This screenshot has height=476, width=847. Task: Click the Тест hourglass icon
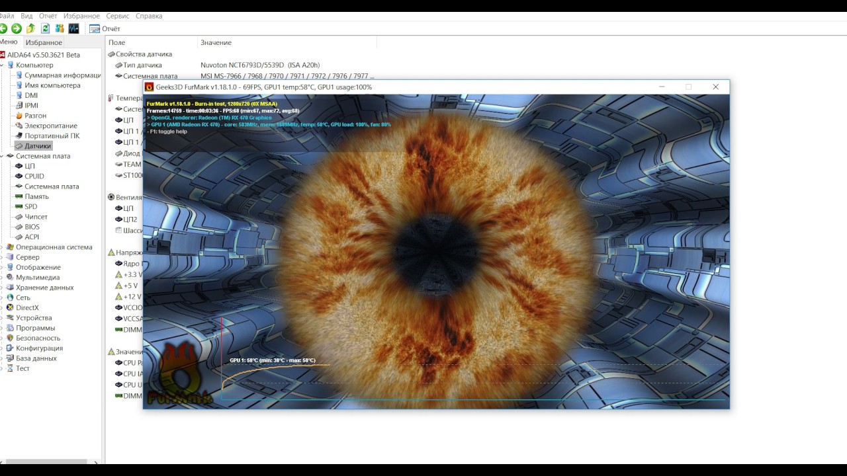pyautogui.click(x=10, y=368)
